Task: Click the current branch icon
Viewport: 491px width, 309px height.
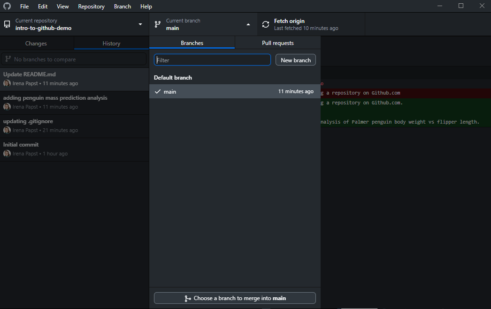Action: [x=158, y=24]
